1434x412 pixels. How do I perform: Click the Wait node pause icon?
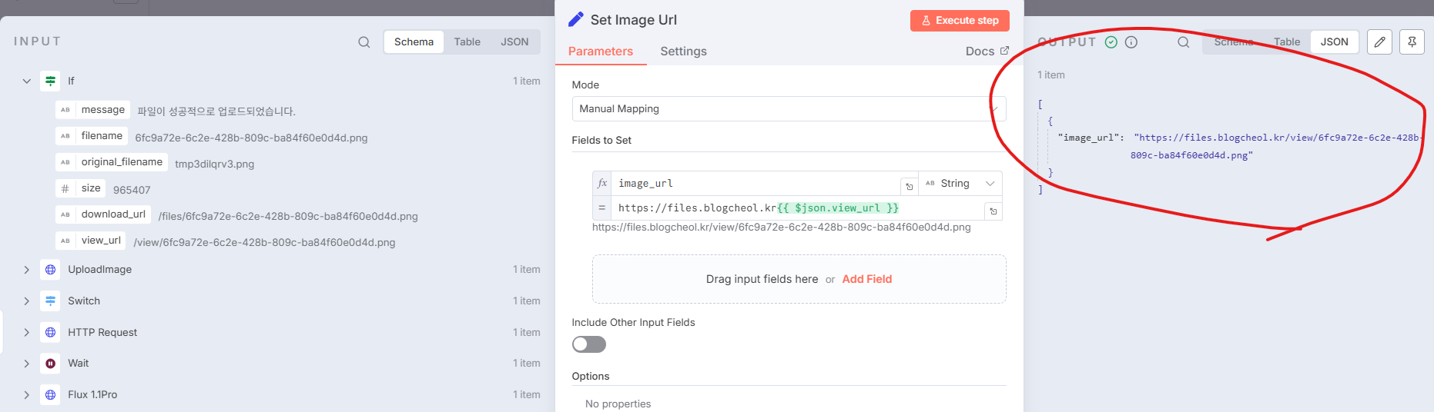(50, 364)
